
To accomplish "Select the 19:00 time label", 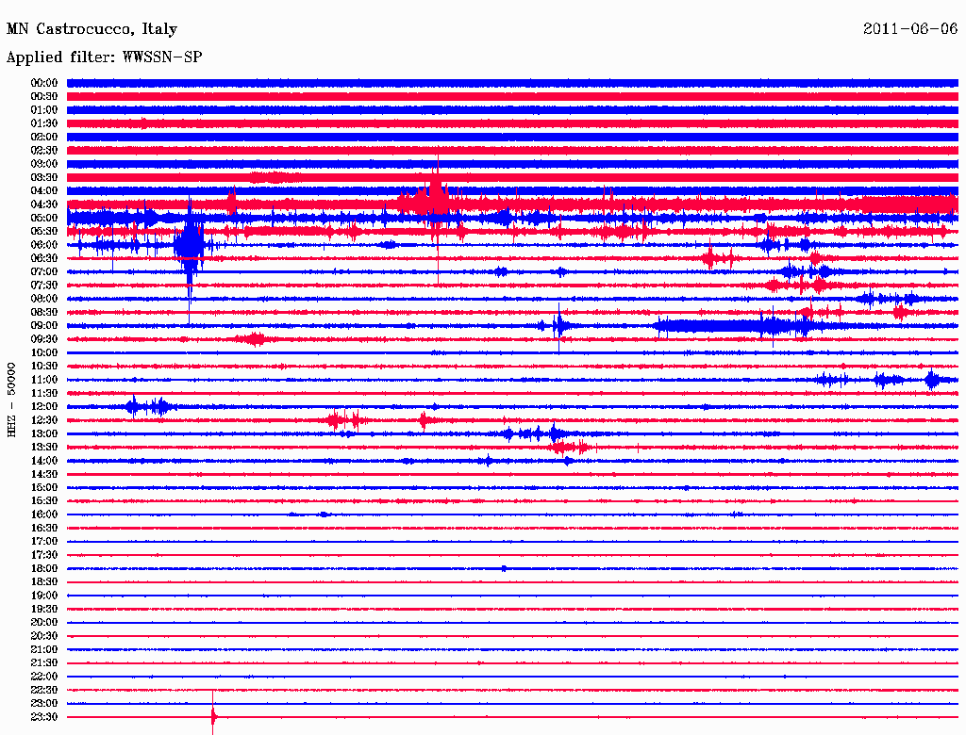I will point(44,596).
